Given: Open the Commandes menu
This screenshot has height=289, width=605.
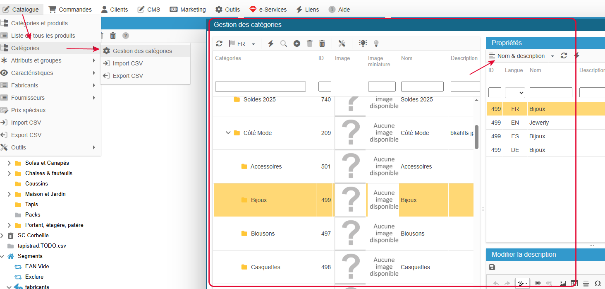Looking at the screenshot, I should (x=70, y=9).
